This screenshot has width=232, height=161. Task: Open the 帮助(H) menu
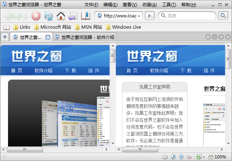pos(189,5)
